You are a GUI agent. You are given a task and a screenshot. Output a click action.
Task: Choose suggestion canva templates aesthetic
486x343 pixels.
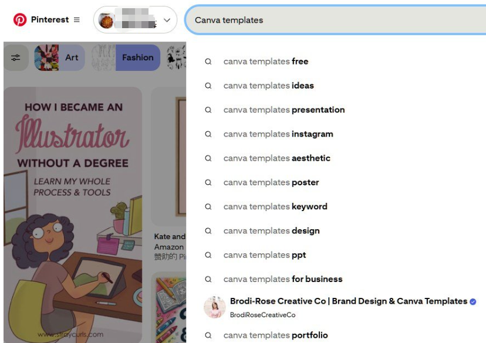(277, 158)
